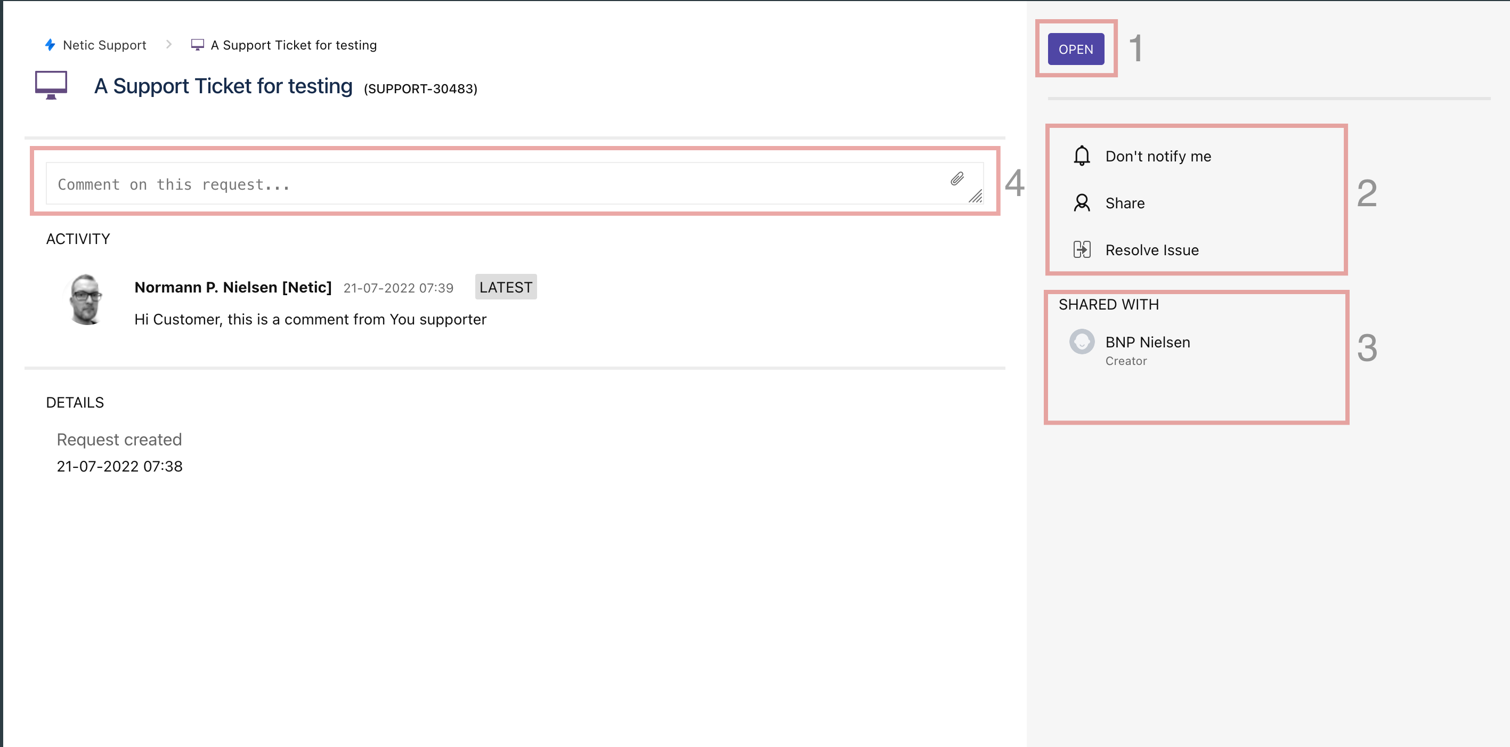
Task: Click the comment box resize handle
Action: tap(976, 197)
